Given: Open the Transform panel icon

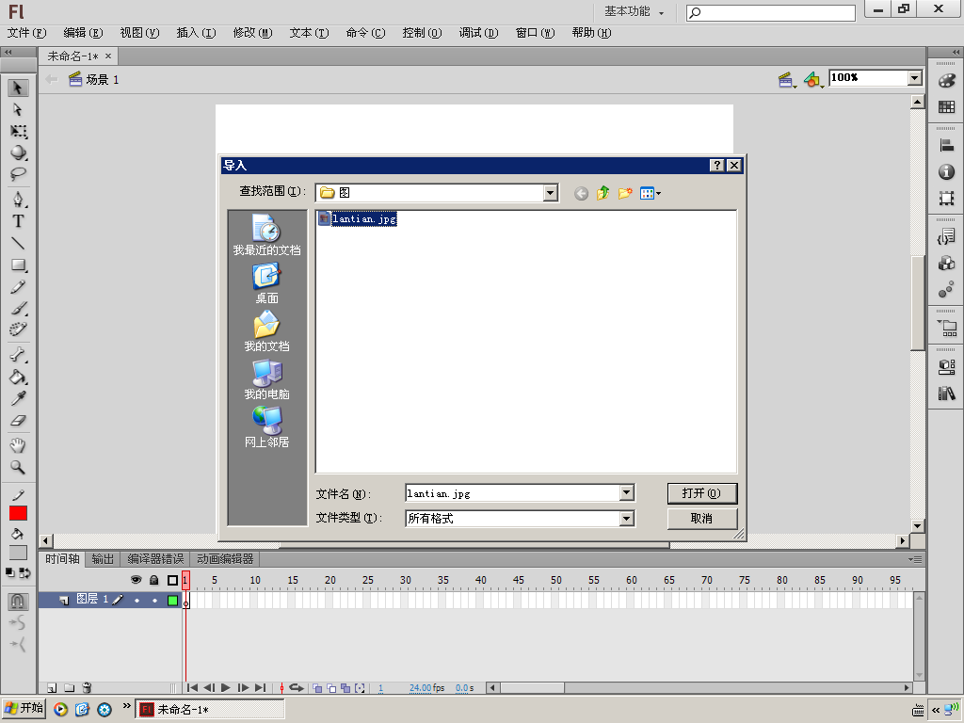Looking at the screenshot, I should (947, 198).
